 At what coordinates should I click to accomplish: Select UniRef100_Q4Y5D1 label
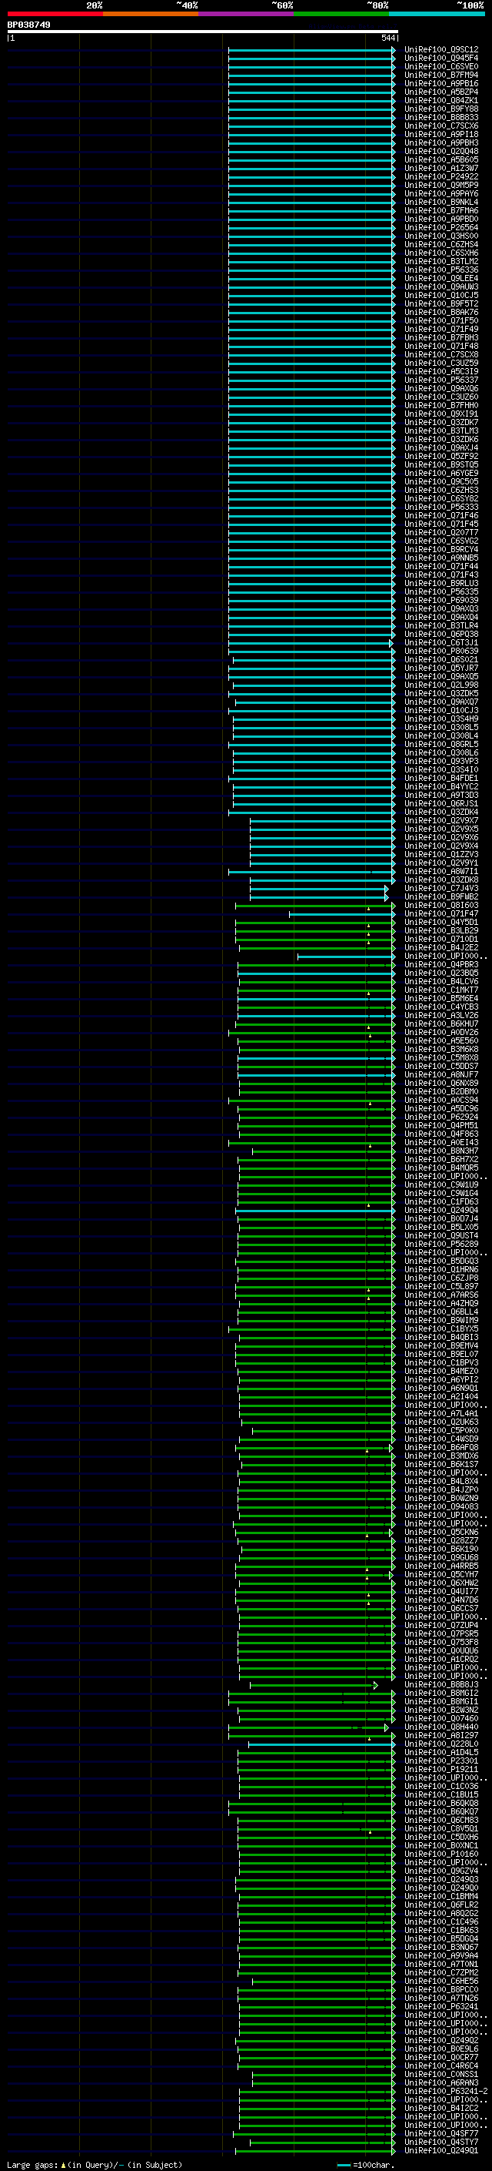point(440,922)
